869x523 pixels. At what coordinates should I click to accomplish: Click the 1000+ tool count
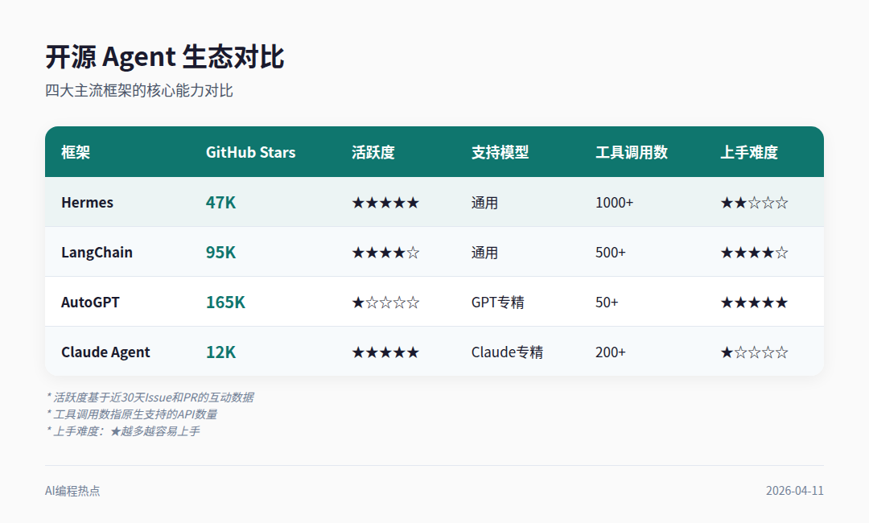tap(614, 203)
